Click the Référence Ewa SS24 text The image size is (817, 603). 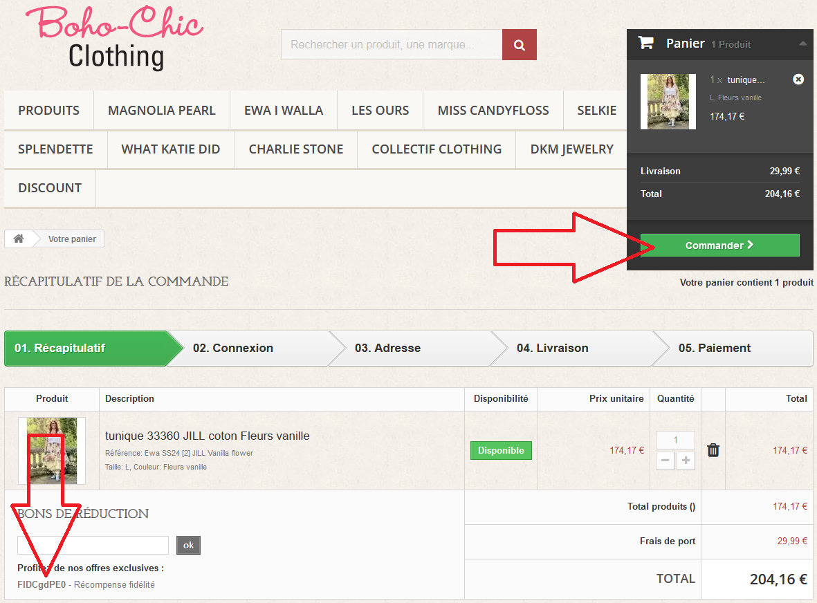coord(179,453)
